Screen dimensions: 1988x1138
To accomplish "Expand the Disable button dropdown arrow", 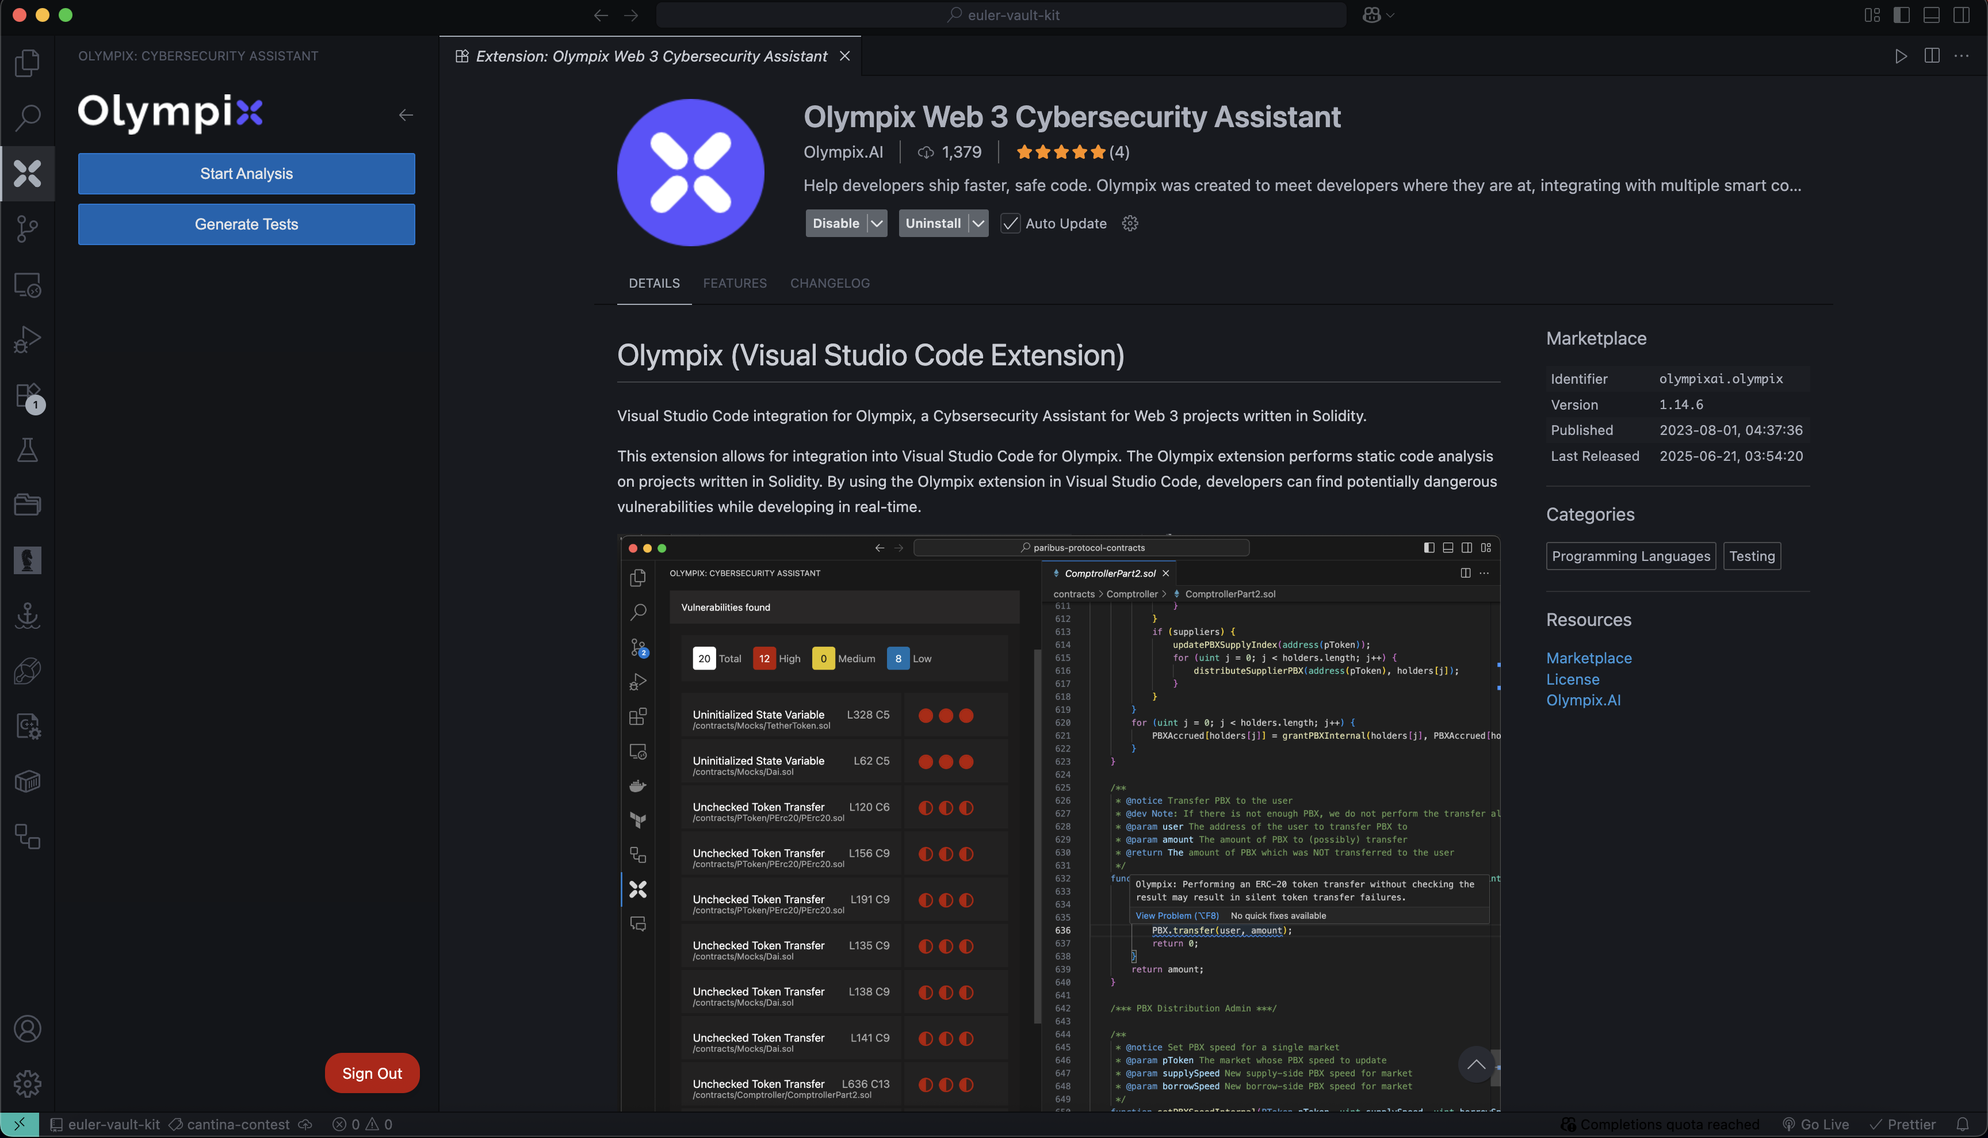I will [x=878, y=224].
